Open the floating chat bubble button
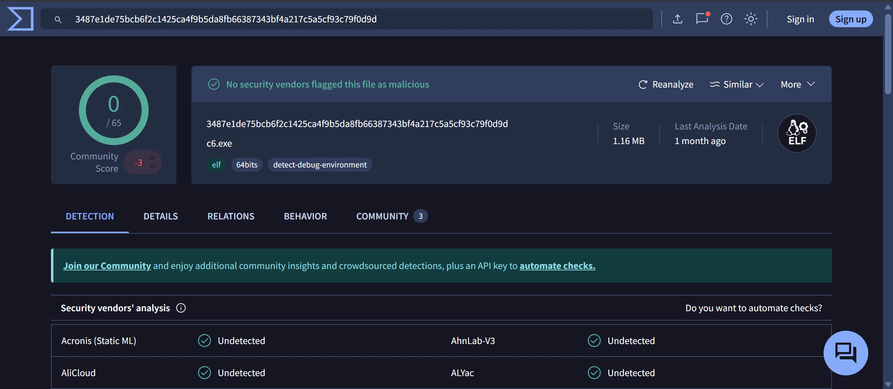This screenshot has width=893, height=389. point(845,353)
